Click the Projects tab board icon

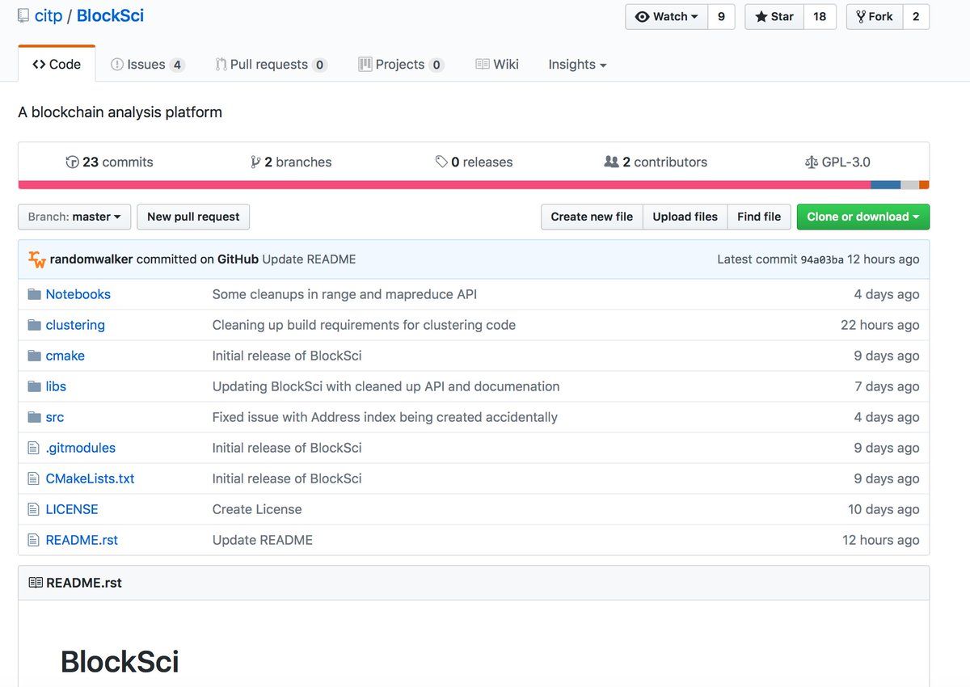click(x=365, y=64)
